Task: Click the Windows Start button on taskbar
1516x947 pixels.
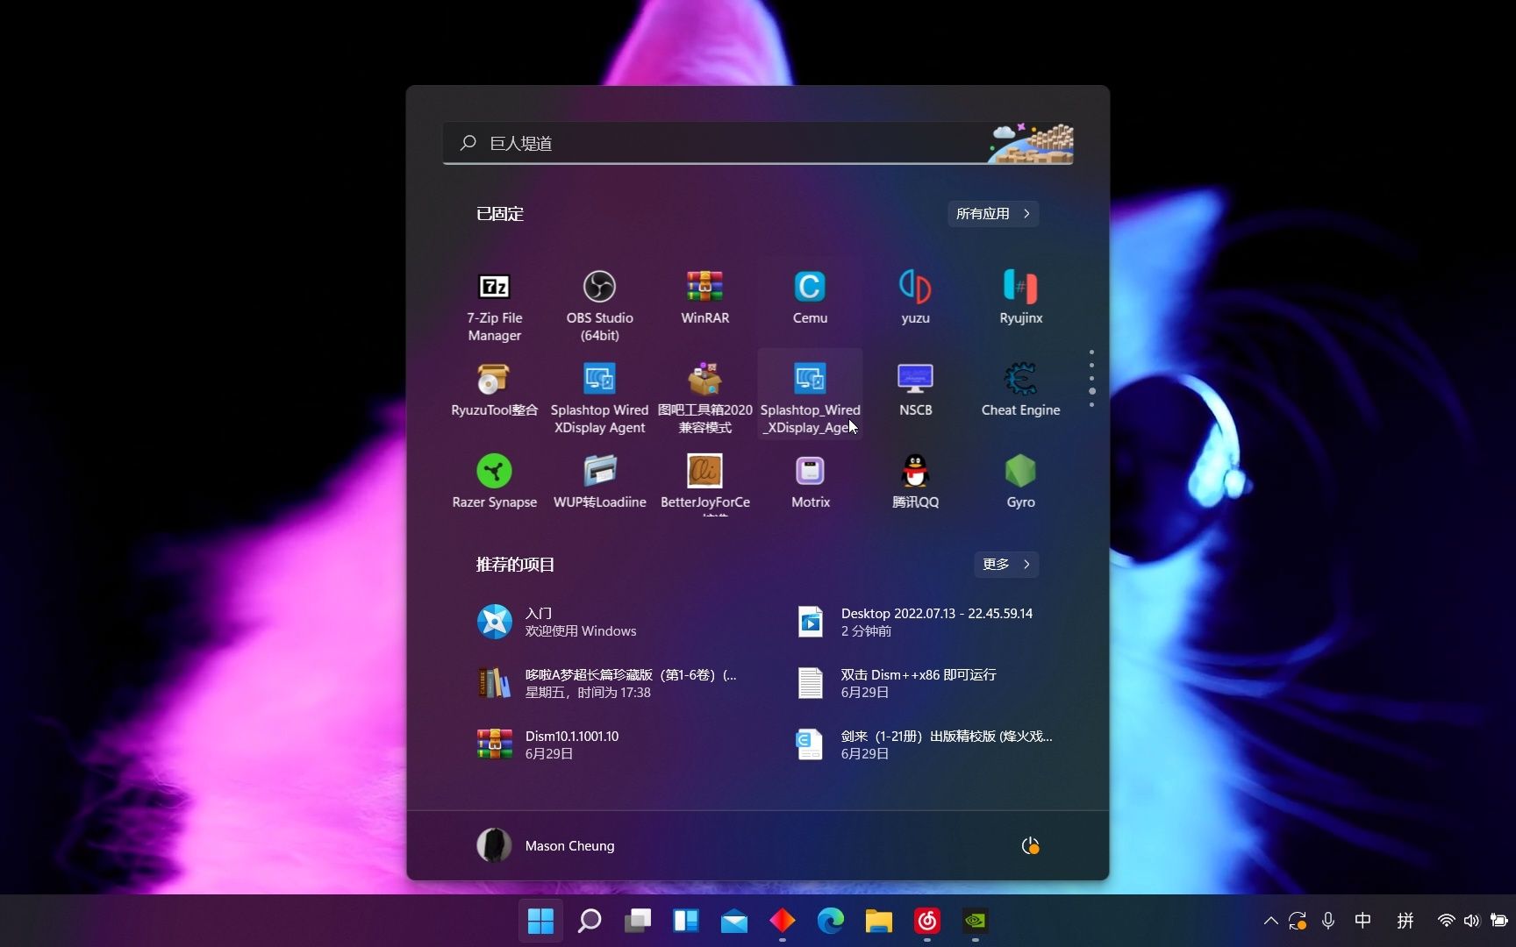Action: (x=540, y=921)
